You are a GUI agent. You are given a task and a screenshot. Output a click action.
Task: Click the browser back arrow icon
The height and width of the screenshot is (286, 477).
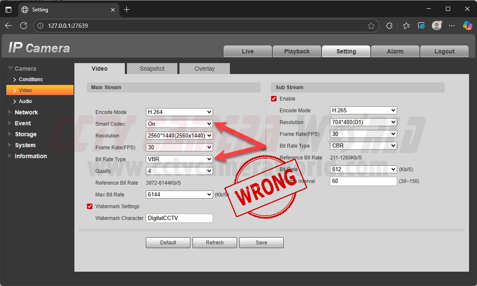8,26
